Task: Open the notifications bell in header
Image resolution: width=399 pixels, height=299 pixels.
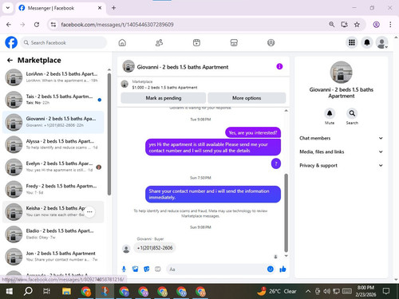Action: pos(367,42)
